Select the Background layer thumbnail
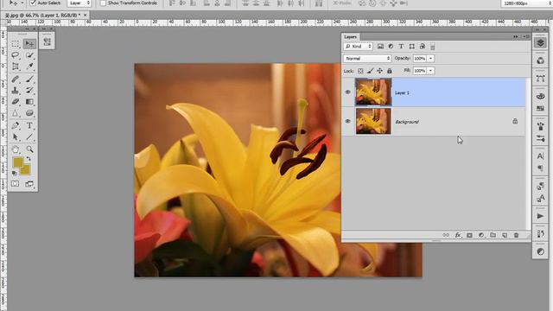 pos(373,121)
